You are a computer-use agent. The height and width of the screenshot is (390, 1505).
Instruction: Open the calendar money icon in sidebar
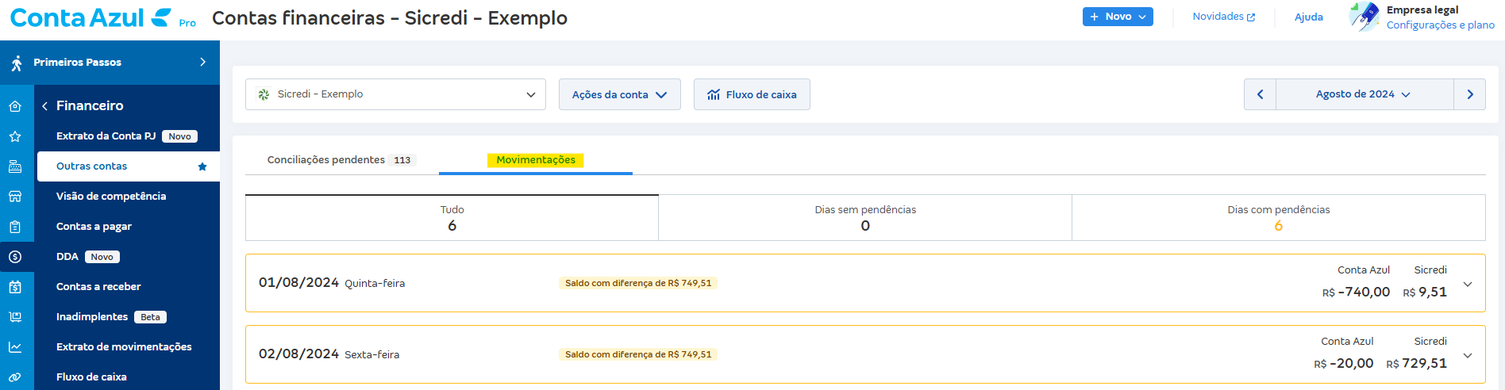(x=15, y=287)
